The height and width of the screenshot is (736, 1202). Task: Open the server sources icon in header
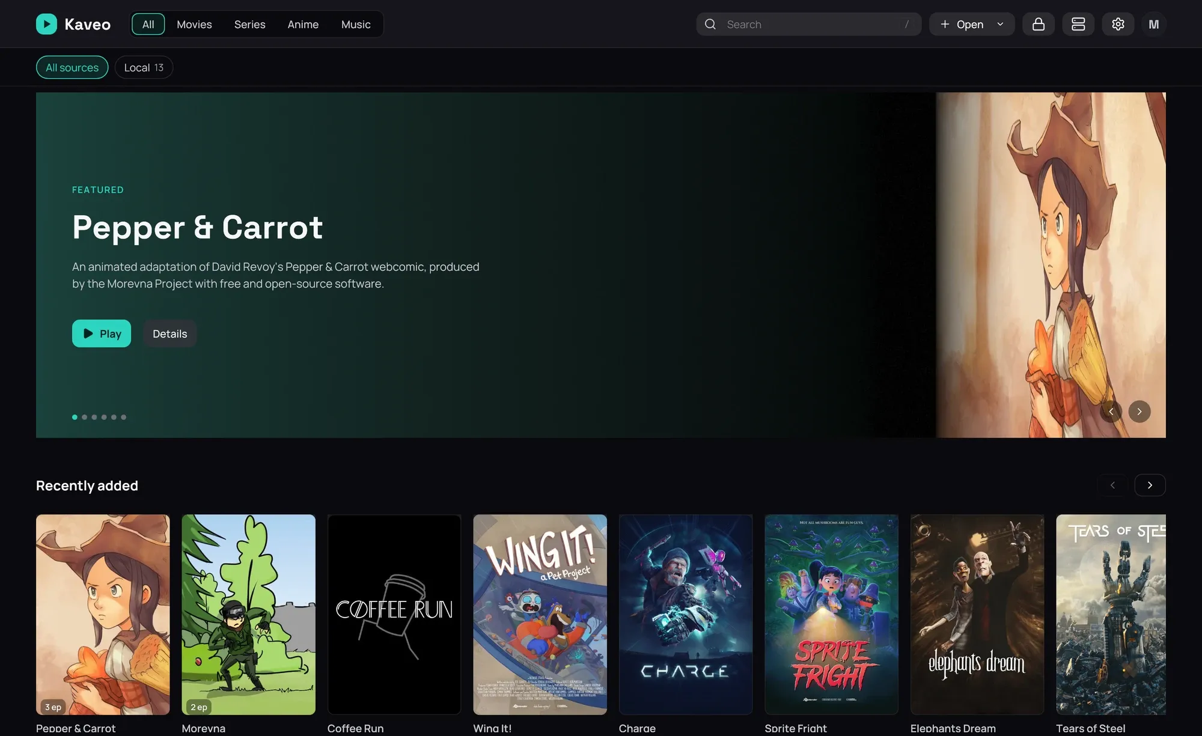(1078, 24)
